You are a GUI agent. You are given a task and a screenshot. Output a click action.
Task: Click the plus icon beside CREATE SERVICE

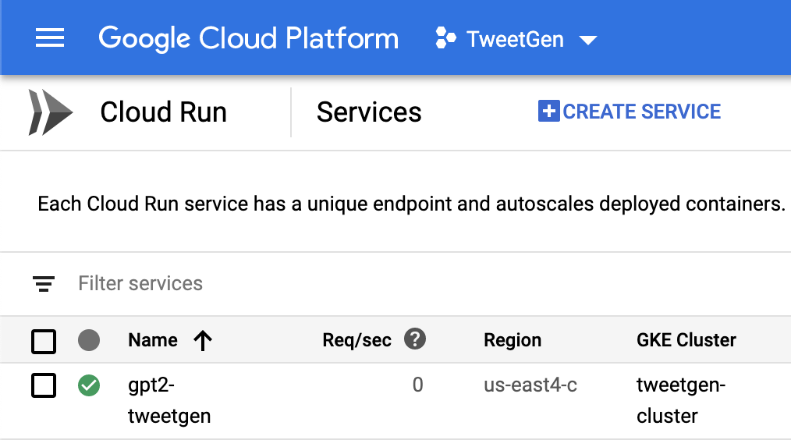coord(549,111)
